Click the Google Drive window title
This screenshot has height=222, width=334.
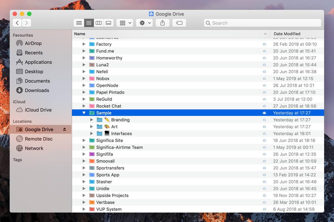pyautogui.click(x=170, y=14)
